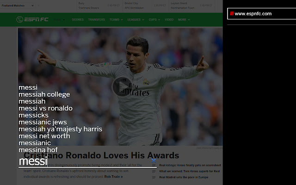
Task: Open the Leyton Orient vs Northampton Town match
Action: click(x=191, y=6)
